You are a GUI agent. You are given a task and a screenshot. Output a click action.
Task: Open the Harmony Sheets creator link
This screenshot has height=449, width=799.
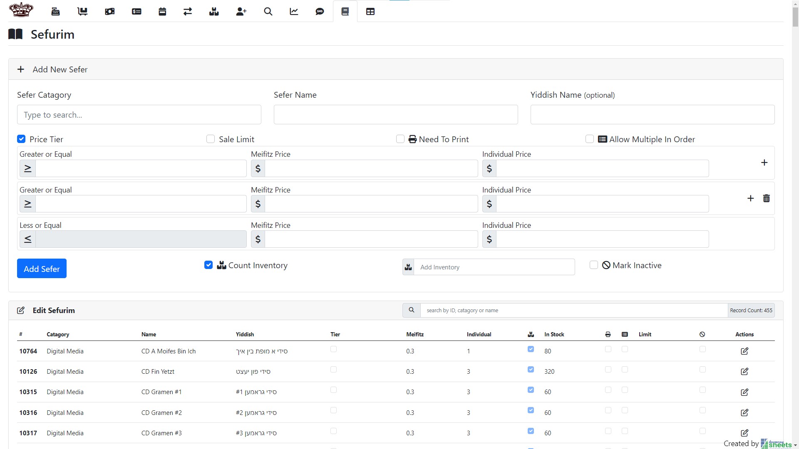point(776,444)
